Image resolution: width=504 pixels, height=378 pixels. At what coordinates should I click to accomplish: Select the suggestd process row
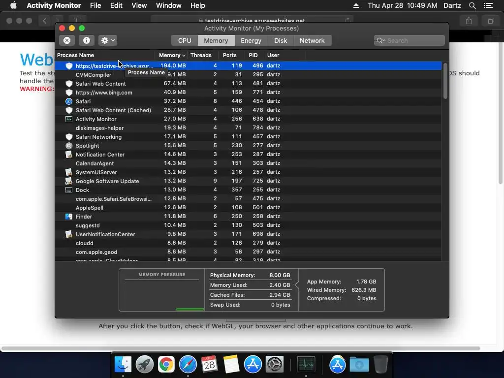(248, 225)
